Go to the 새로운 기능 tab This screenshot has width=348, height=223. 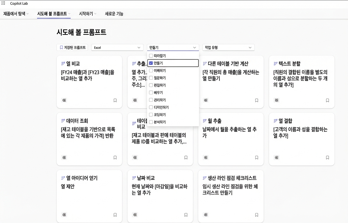tap(114, 14)
